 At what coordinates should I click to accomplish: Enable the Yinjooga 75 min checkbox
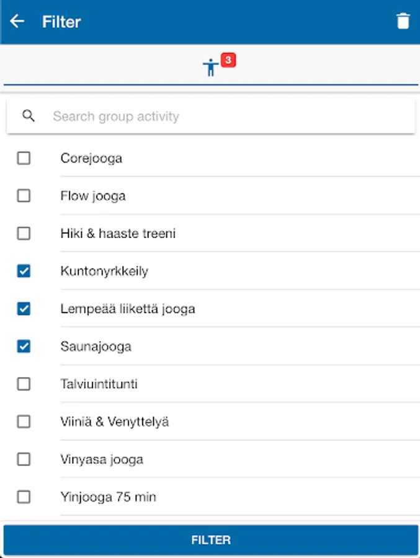pos(24,497)
